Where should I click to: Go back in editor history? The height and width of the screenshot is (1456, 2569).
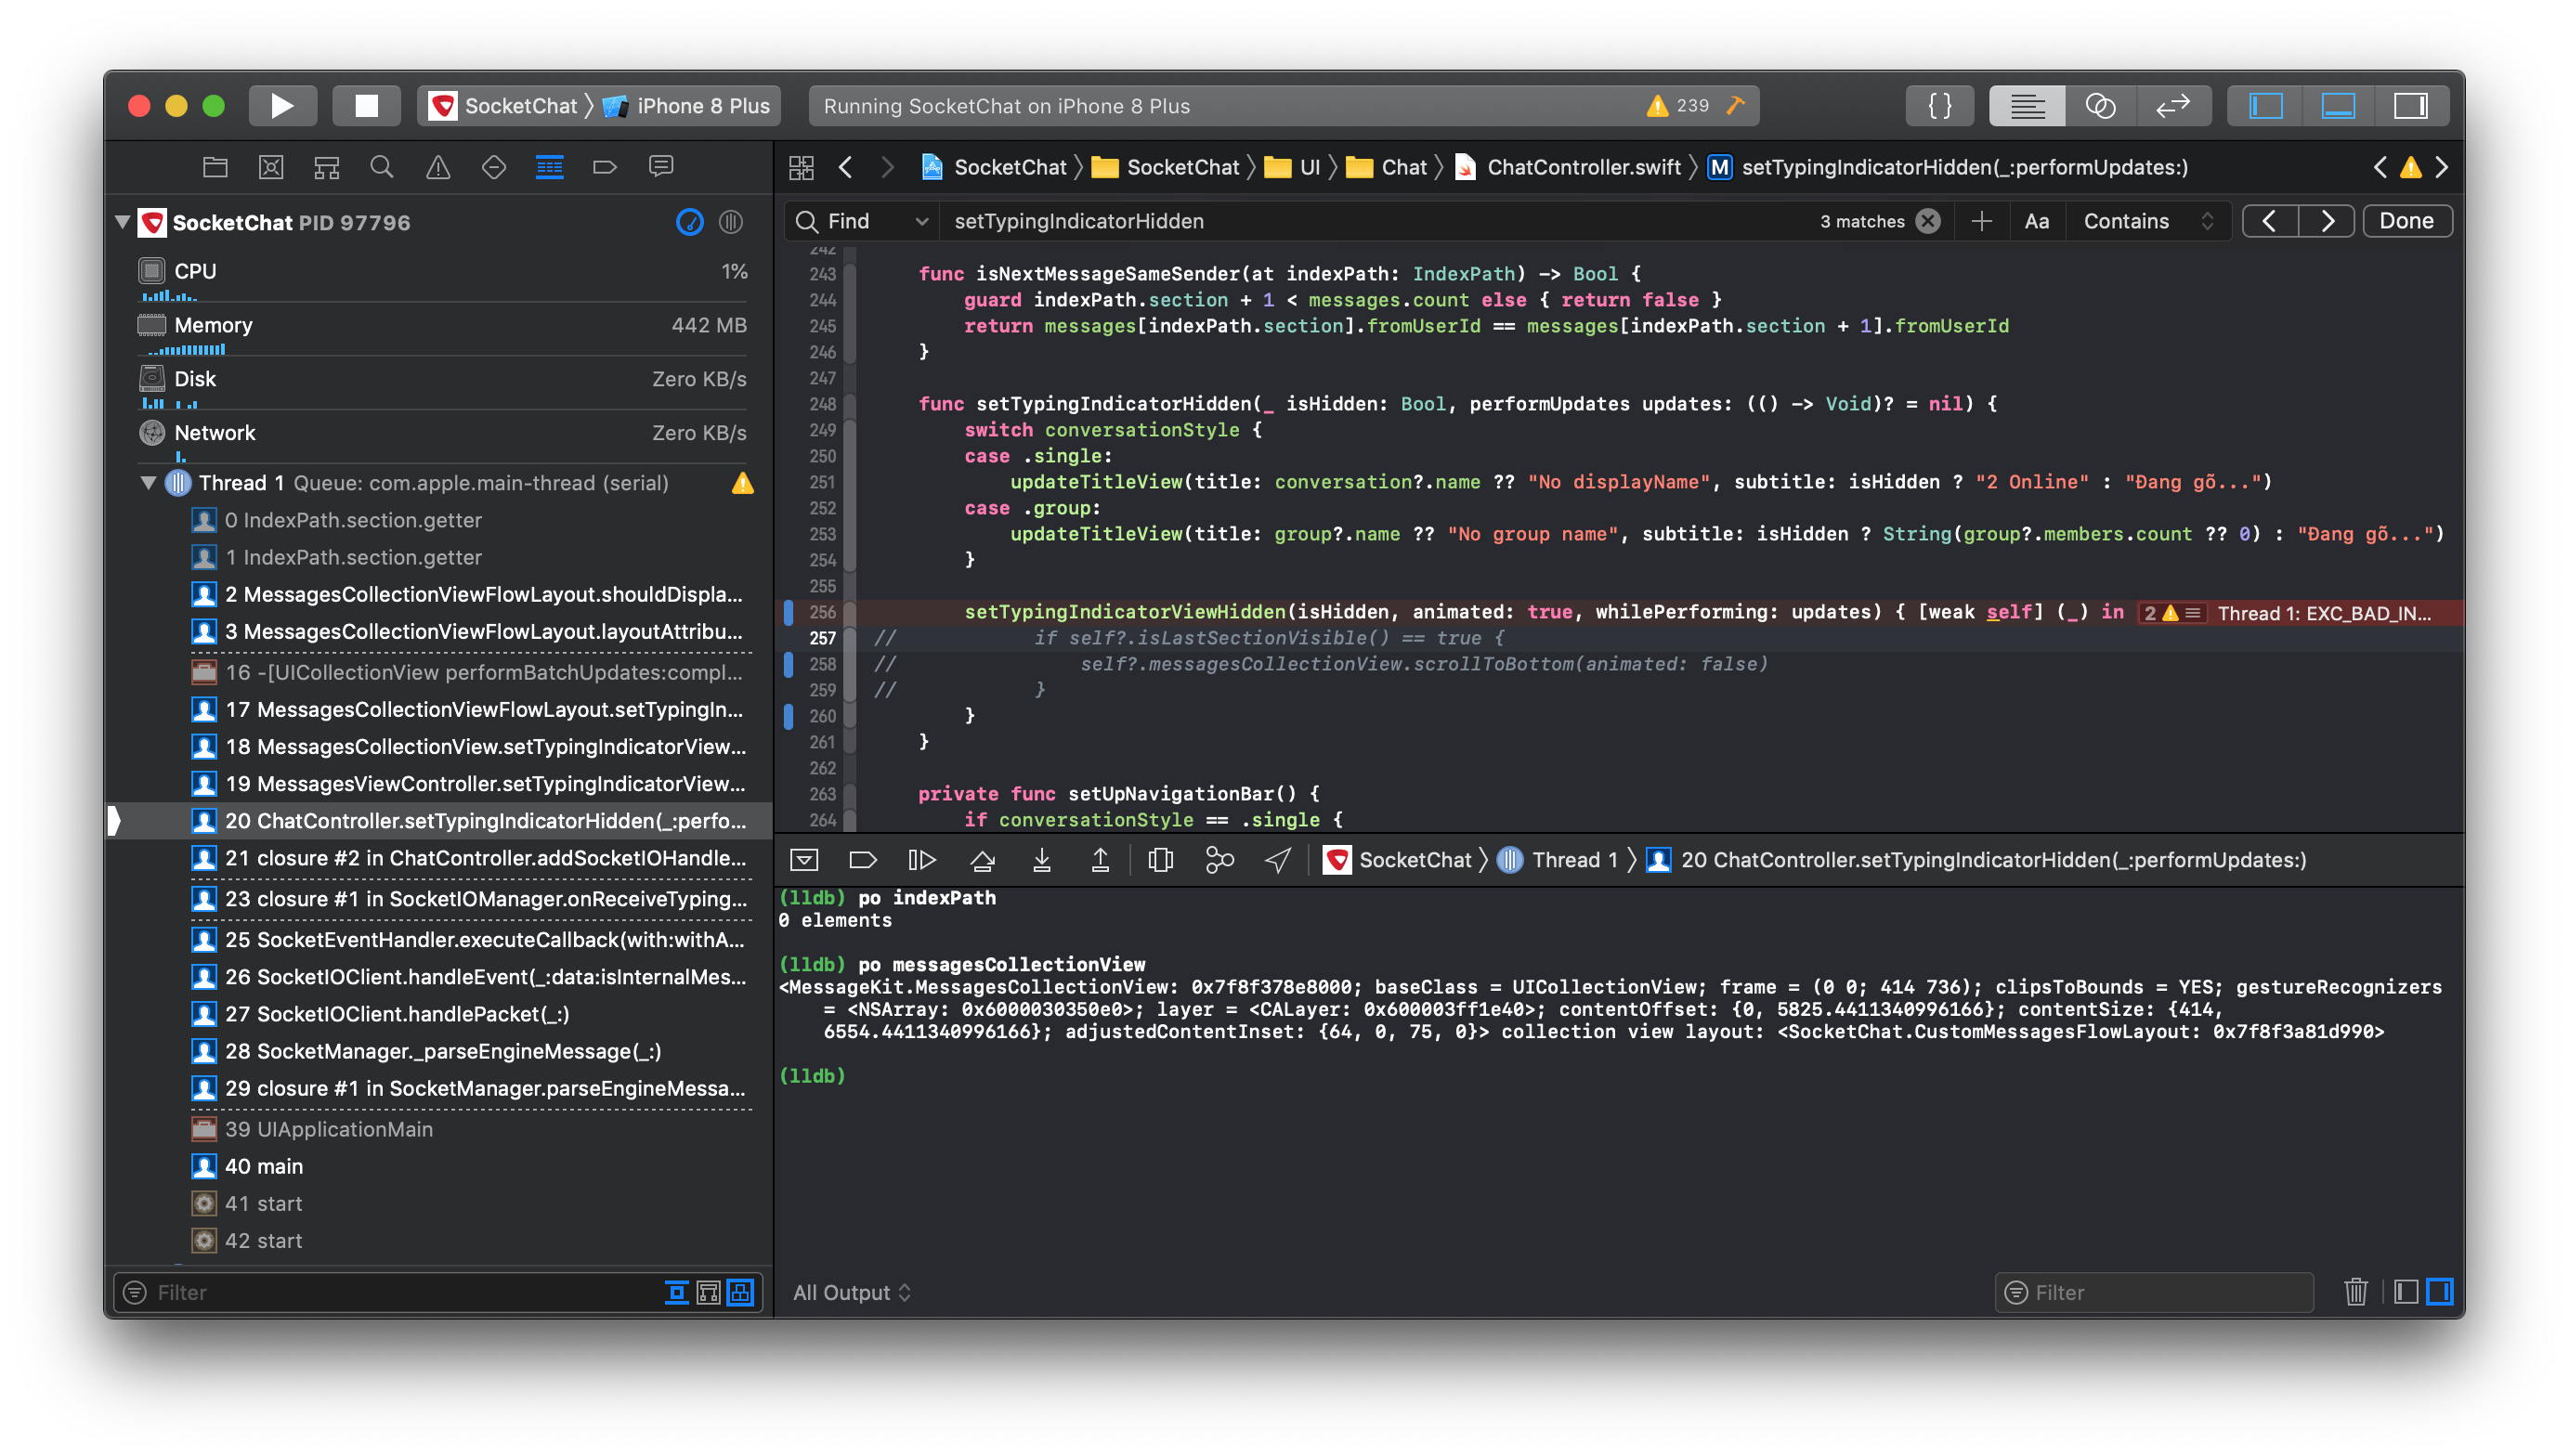click(x=846, y=167)
